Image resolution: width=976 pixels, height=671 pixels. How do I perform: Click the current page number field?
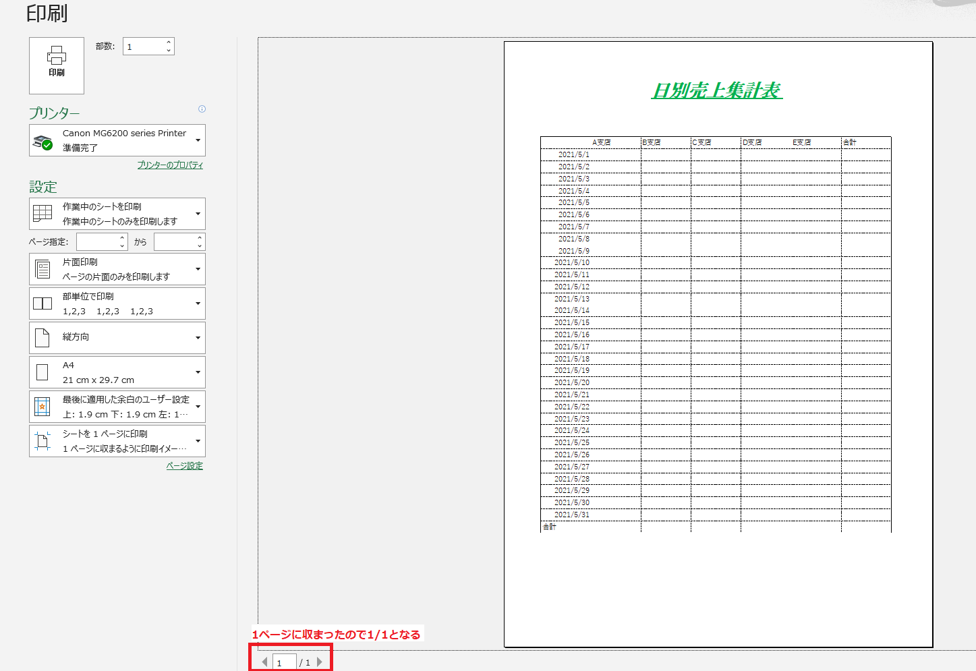(284, 662)
